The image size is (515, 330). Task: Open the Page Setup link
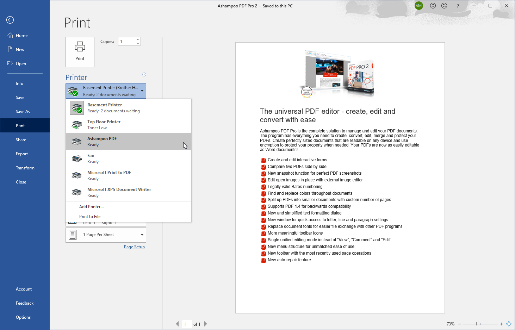click(x=134, y=247)
